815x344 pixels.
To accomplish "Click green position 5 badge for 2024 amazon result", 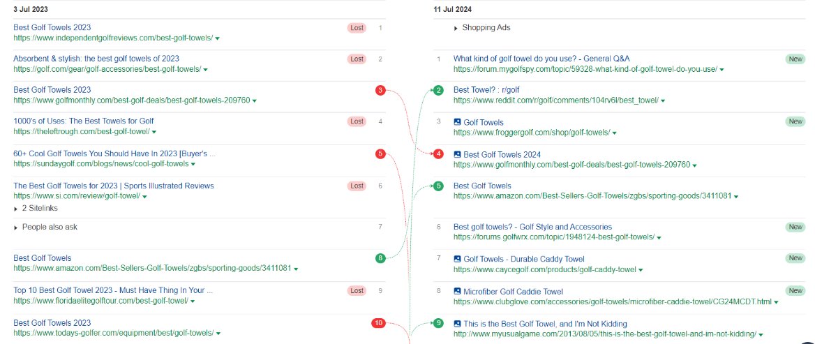I will (439, 186).
